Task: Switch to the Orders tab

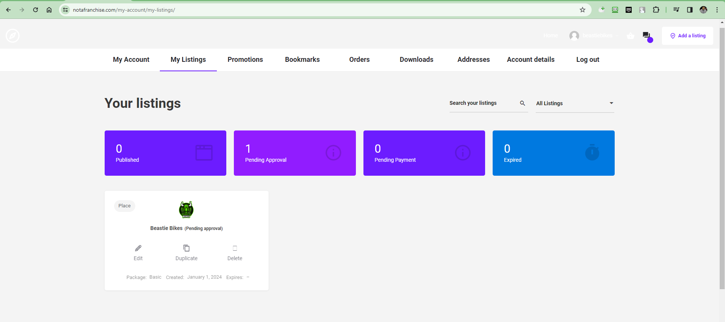Action: coord(359,60)
